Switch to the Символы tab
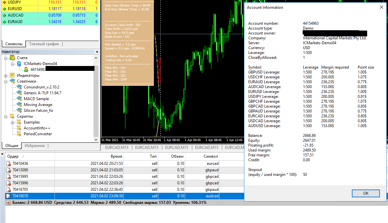The height and width of the screenshot is (223, 388). coord(14,44)
